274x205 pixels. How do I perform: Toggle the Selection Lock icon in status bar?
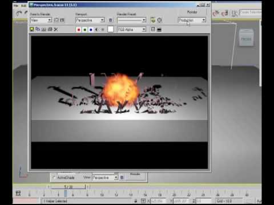pos(135,201)
